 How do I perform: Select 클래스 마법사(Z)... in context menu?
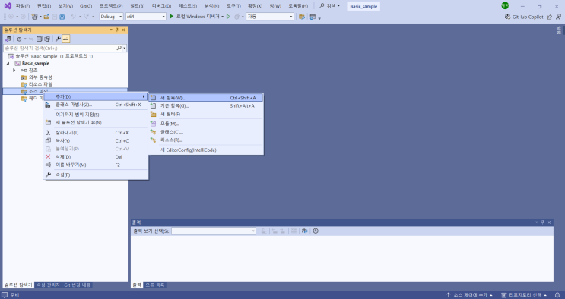pyautogui.click(x=96, y=105)
